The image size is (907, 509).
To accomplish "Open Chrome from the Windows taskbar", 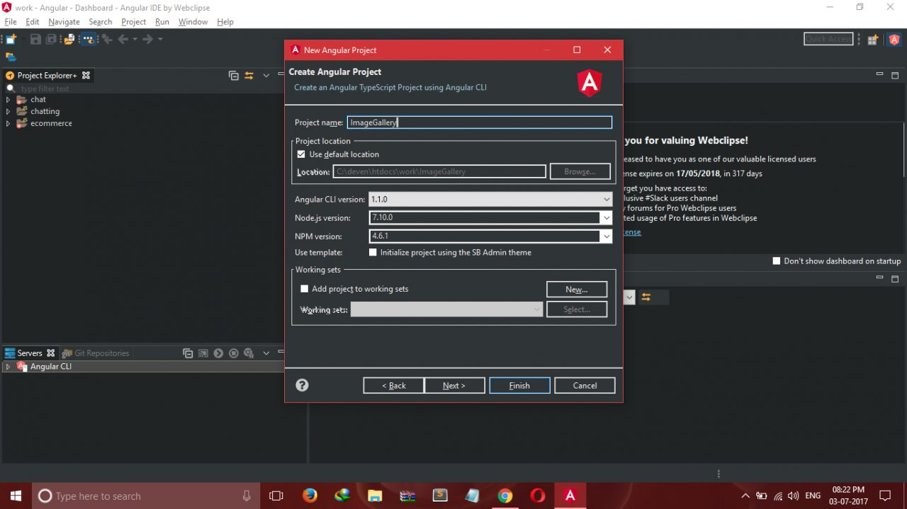I will coord(505,496).
